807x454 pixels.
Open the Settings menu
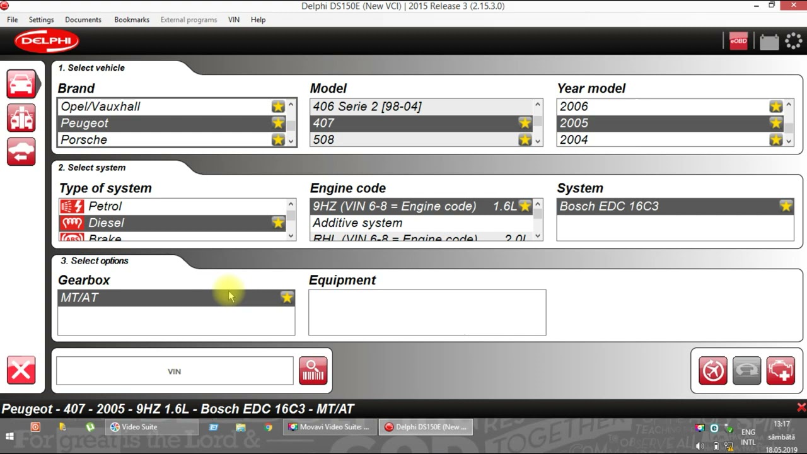42,20
